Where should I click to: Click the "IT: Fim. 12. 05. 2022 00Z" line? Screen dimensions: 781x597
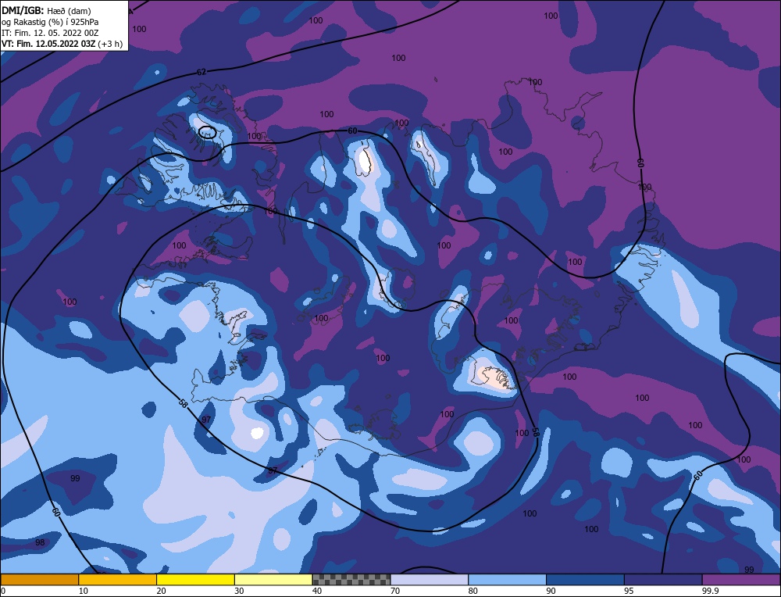[50, 33]
